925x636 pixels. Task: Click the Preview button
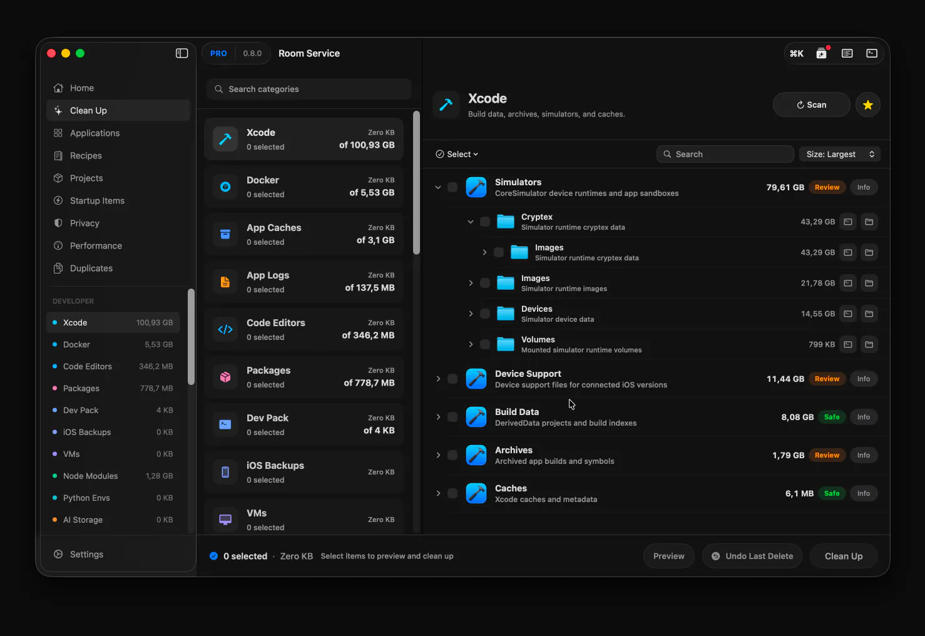pyautogui.click(x=669, y=556)
